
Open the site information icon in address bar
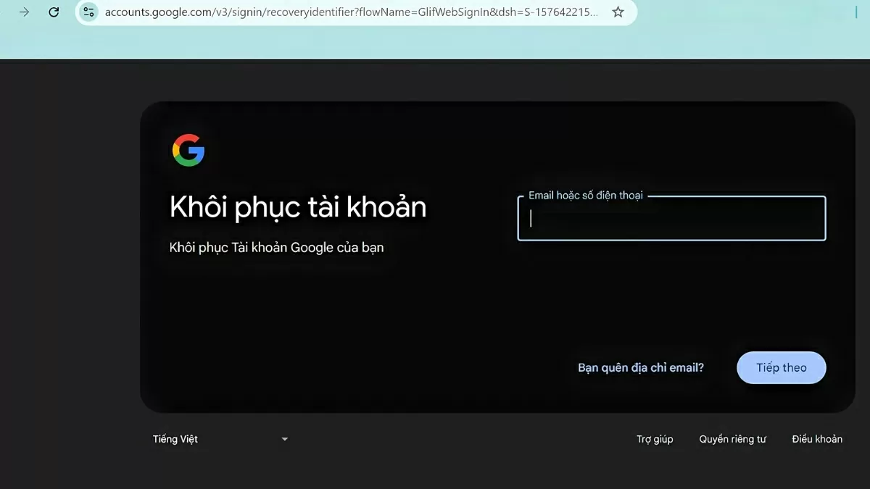coord(88,12)
